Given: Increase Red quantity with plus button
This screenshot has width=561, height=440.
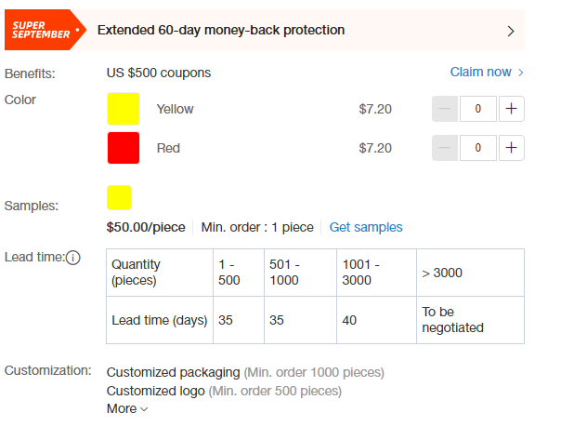Looking at the screenshot, I should (x=511, y=148).
